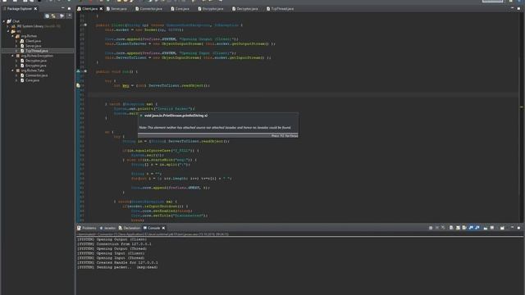Open the Server.java editor tab
This screenshot has height=295, width=525.
coord(116,9)
